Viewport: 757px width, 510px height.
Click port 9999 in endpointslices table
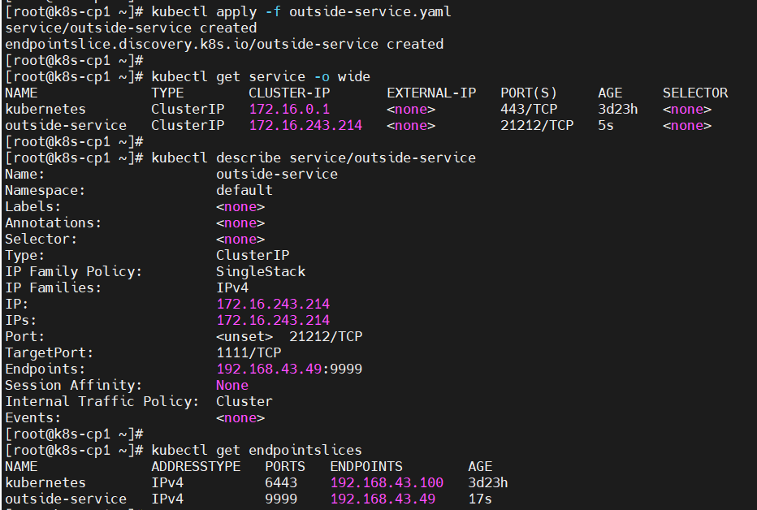[281, 499]
